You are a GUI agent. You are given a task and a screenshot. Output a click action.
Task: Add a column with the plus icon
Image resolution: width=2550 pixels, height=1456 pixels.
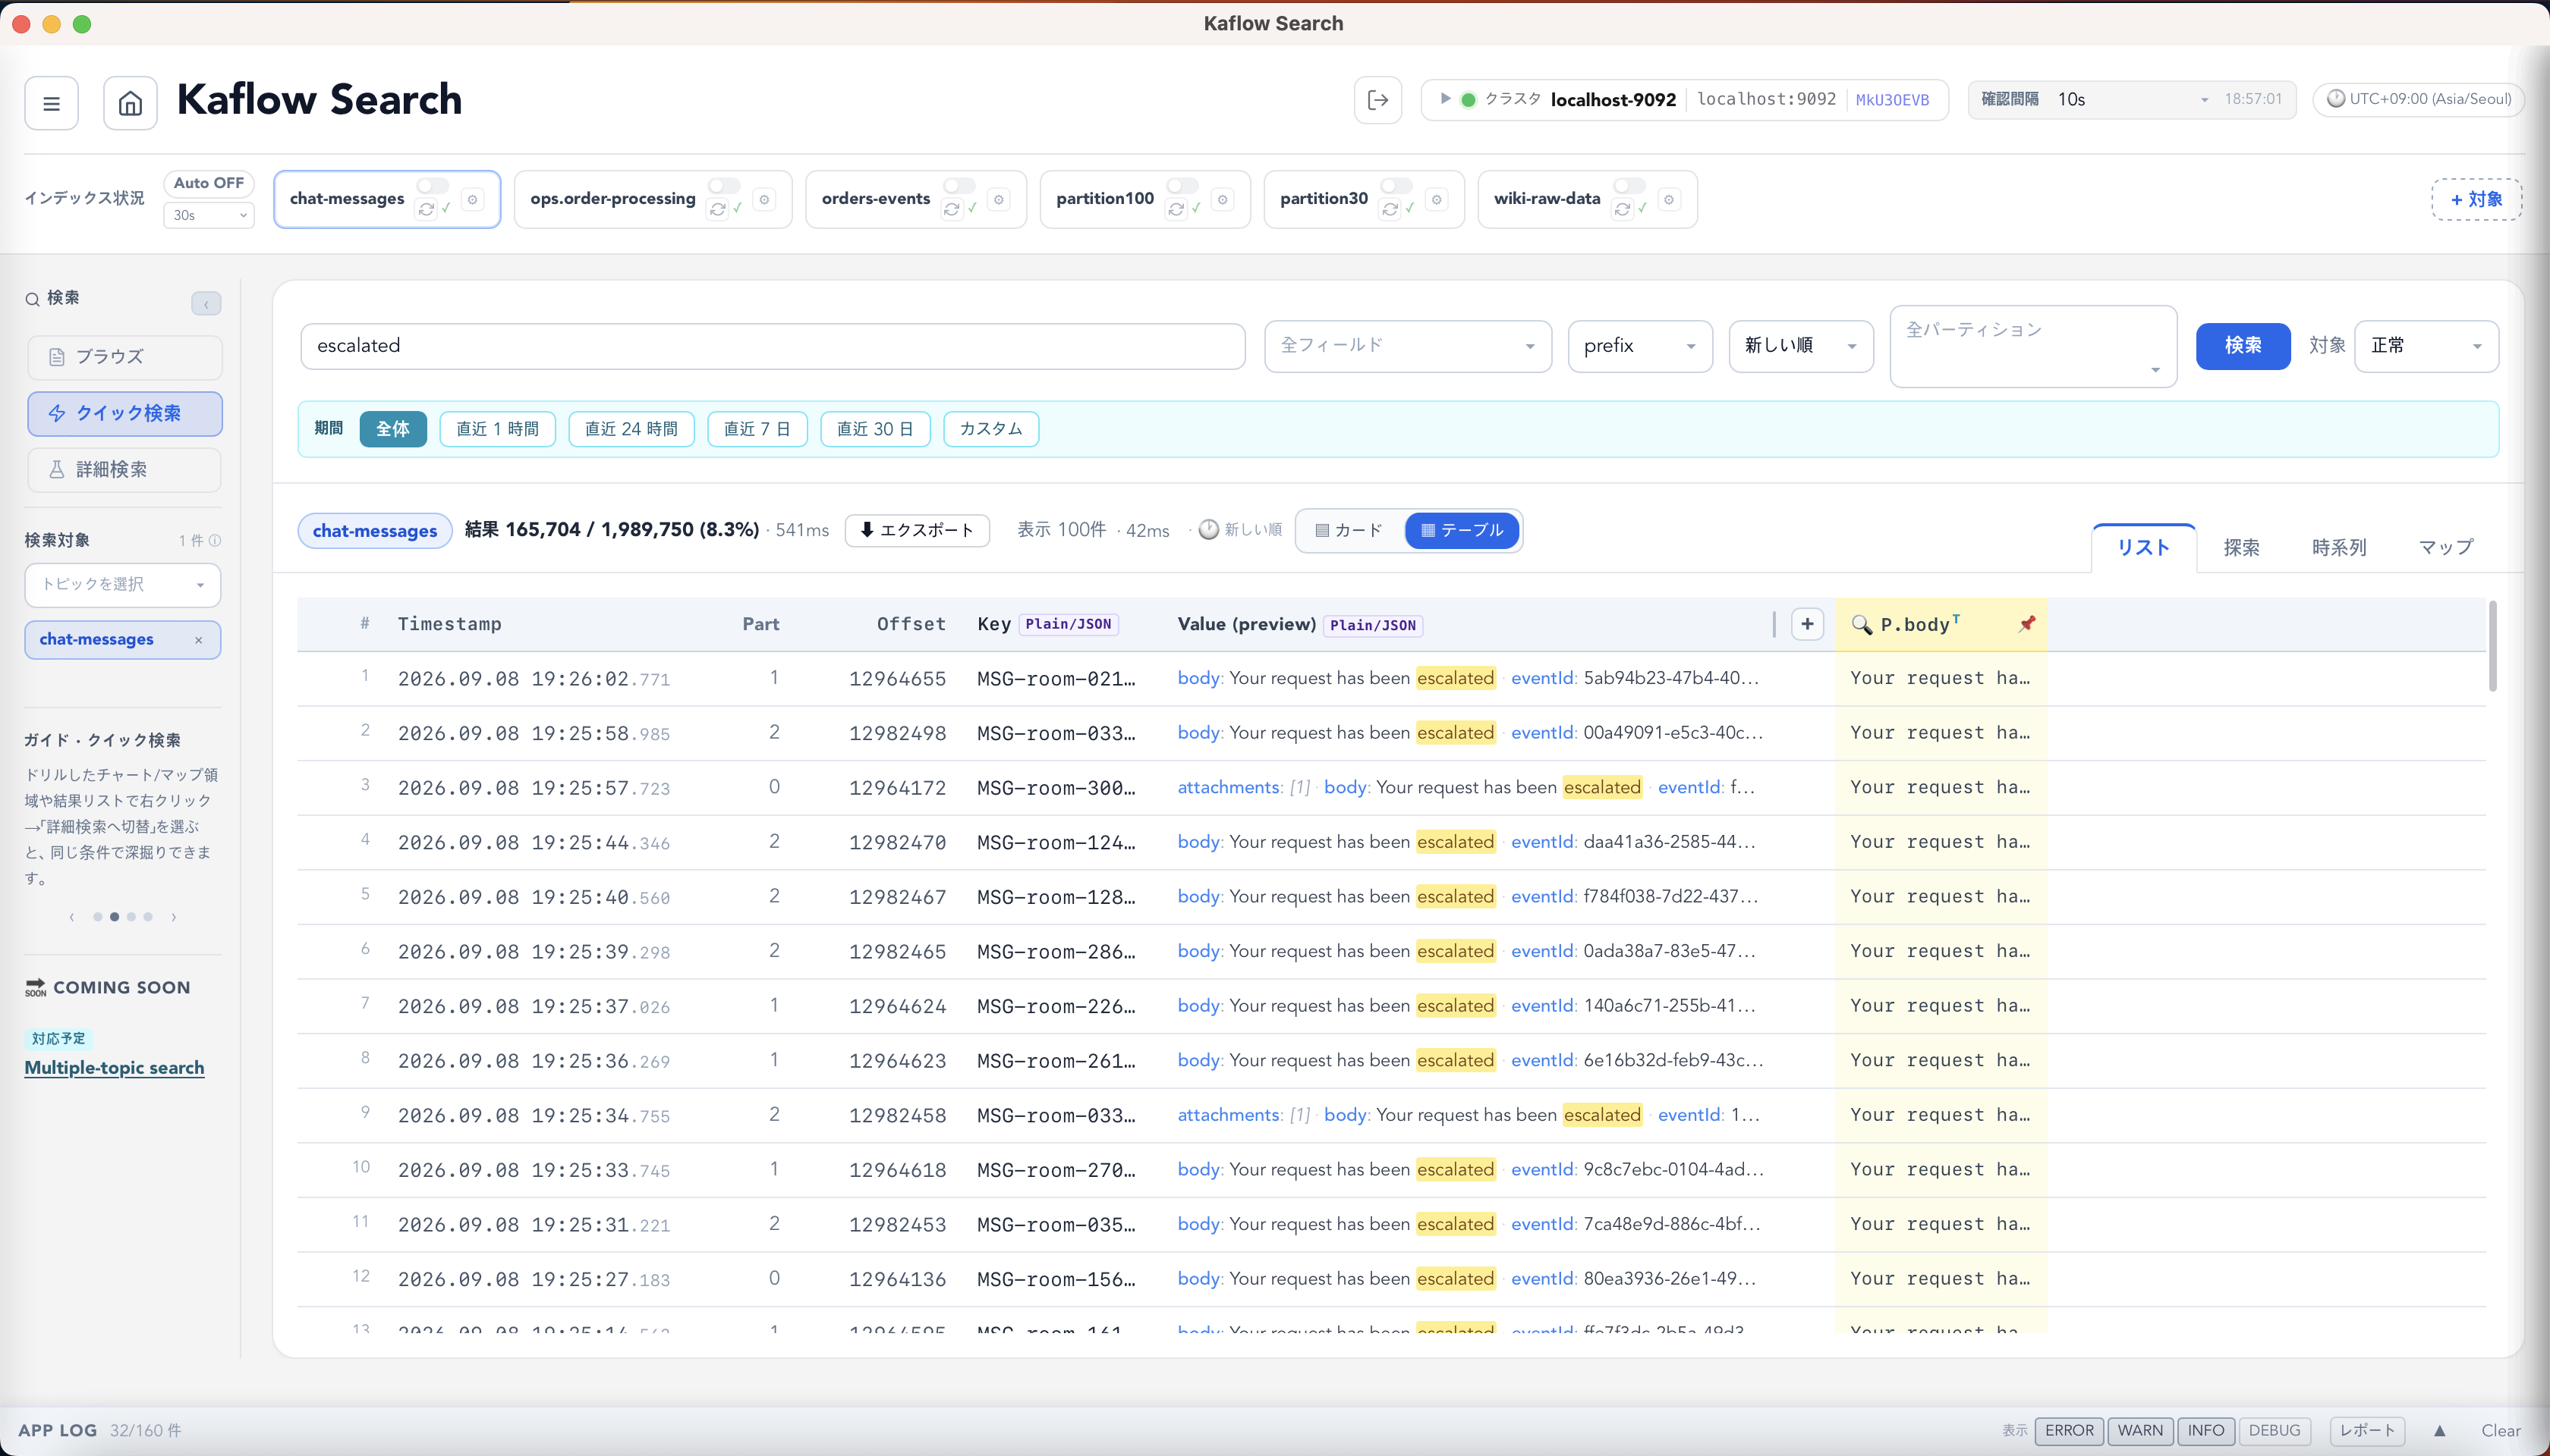point(1808,625)
